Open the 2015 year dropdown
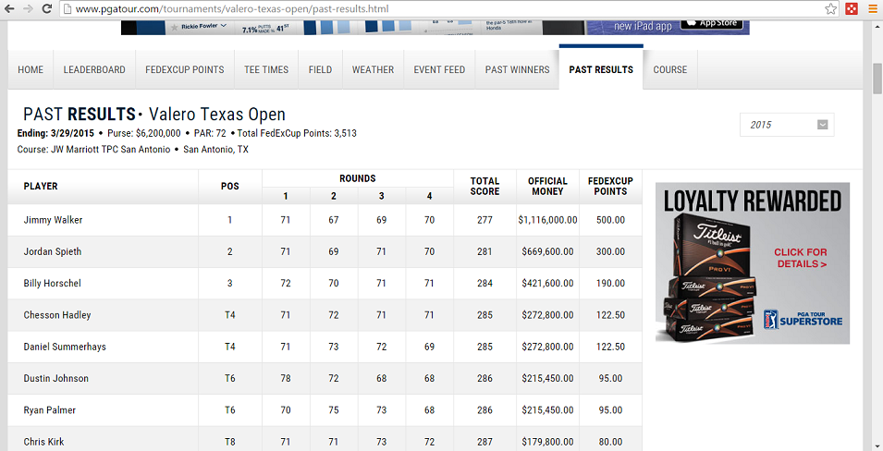 [787, 125]
